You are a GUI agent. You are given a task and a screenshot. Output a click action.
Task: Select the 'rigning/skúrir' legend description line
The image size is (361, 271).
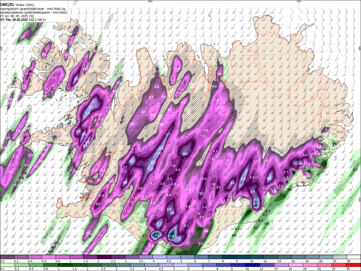[x=33, y=8]
